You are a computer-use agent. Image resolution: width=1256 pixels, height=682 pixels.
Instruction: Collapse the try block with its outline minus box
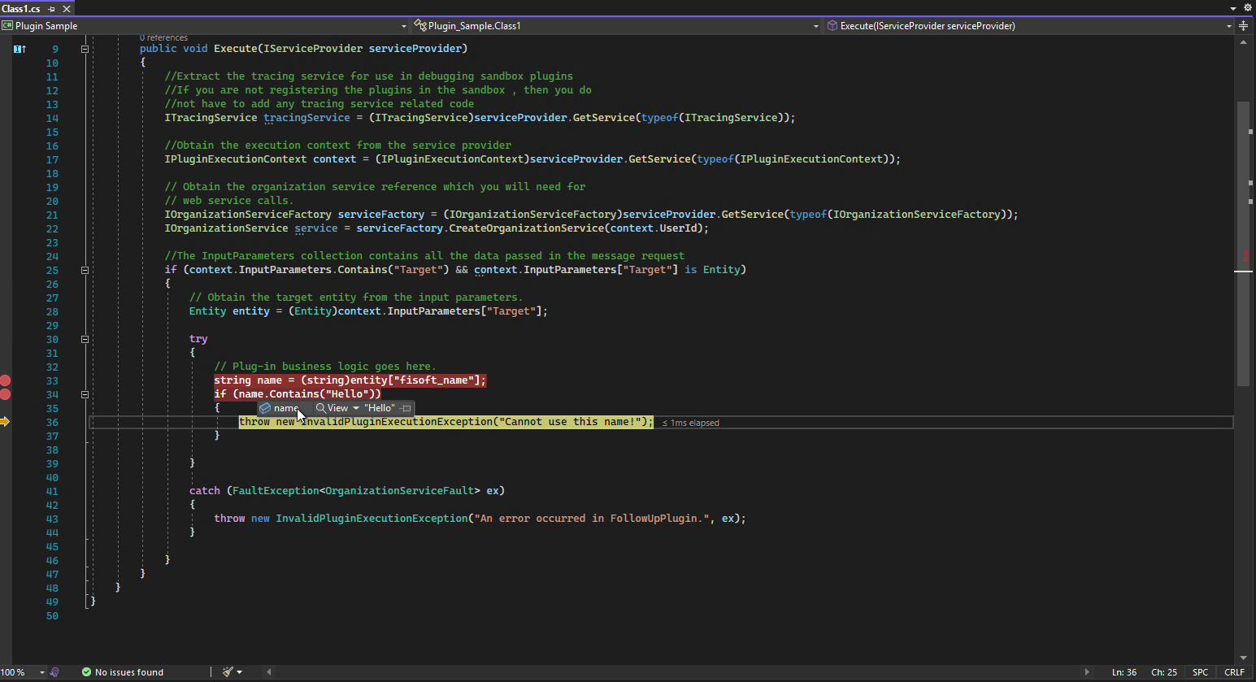(85, 338)
